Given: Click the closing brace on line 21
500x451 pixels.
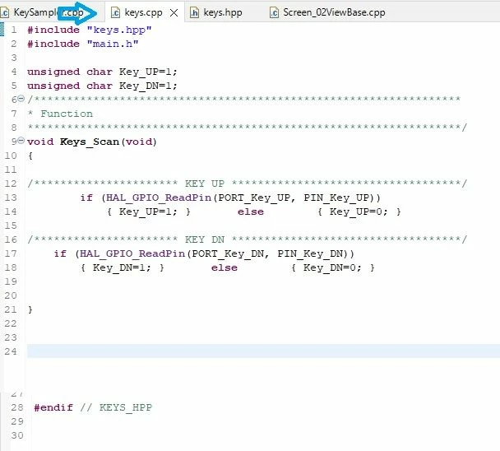Looking at the screenshot, I should (30, 309).
